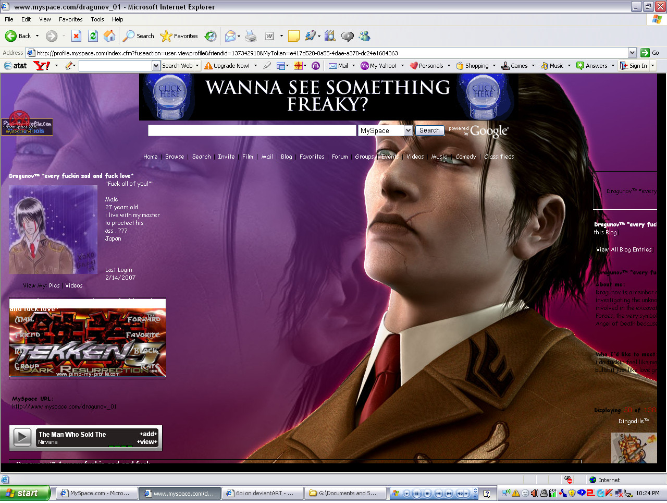Click the Messenger buddies icon
Viewport: 667px width, 503px height.
[x=364, y=36]
